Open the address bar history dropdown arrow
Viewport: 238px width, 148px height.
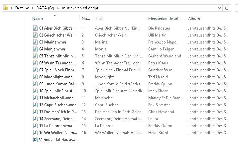219,8
